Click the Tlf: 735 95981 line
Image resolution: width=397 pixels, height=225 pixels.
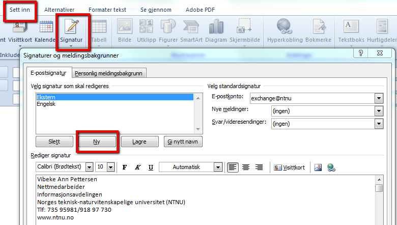click(74, 210)
